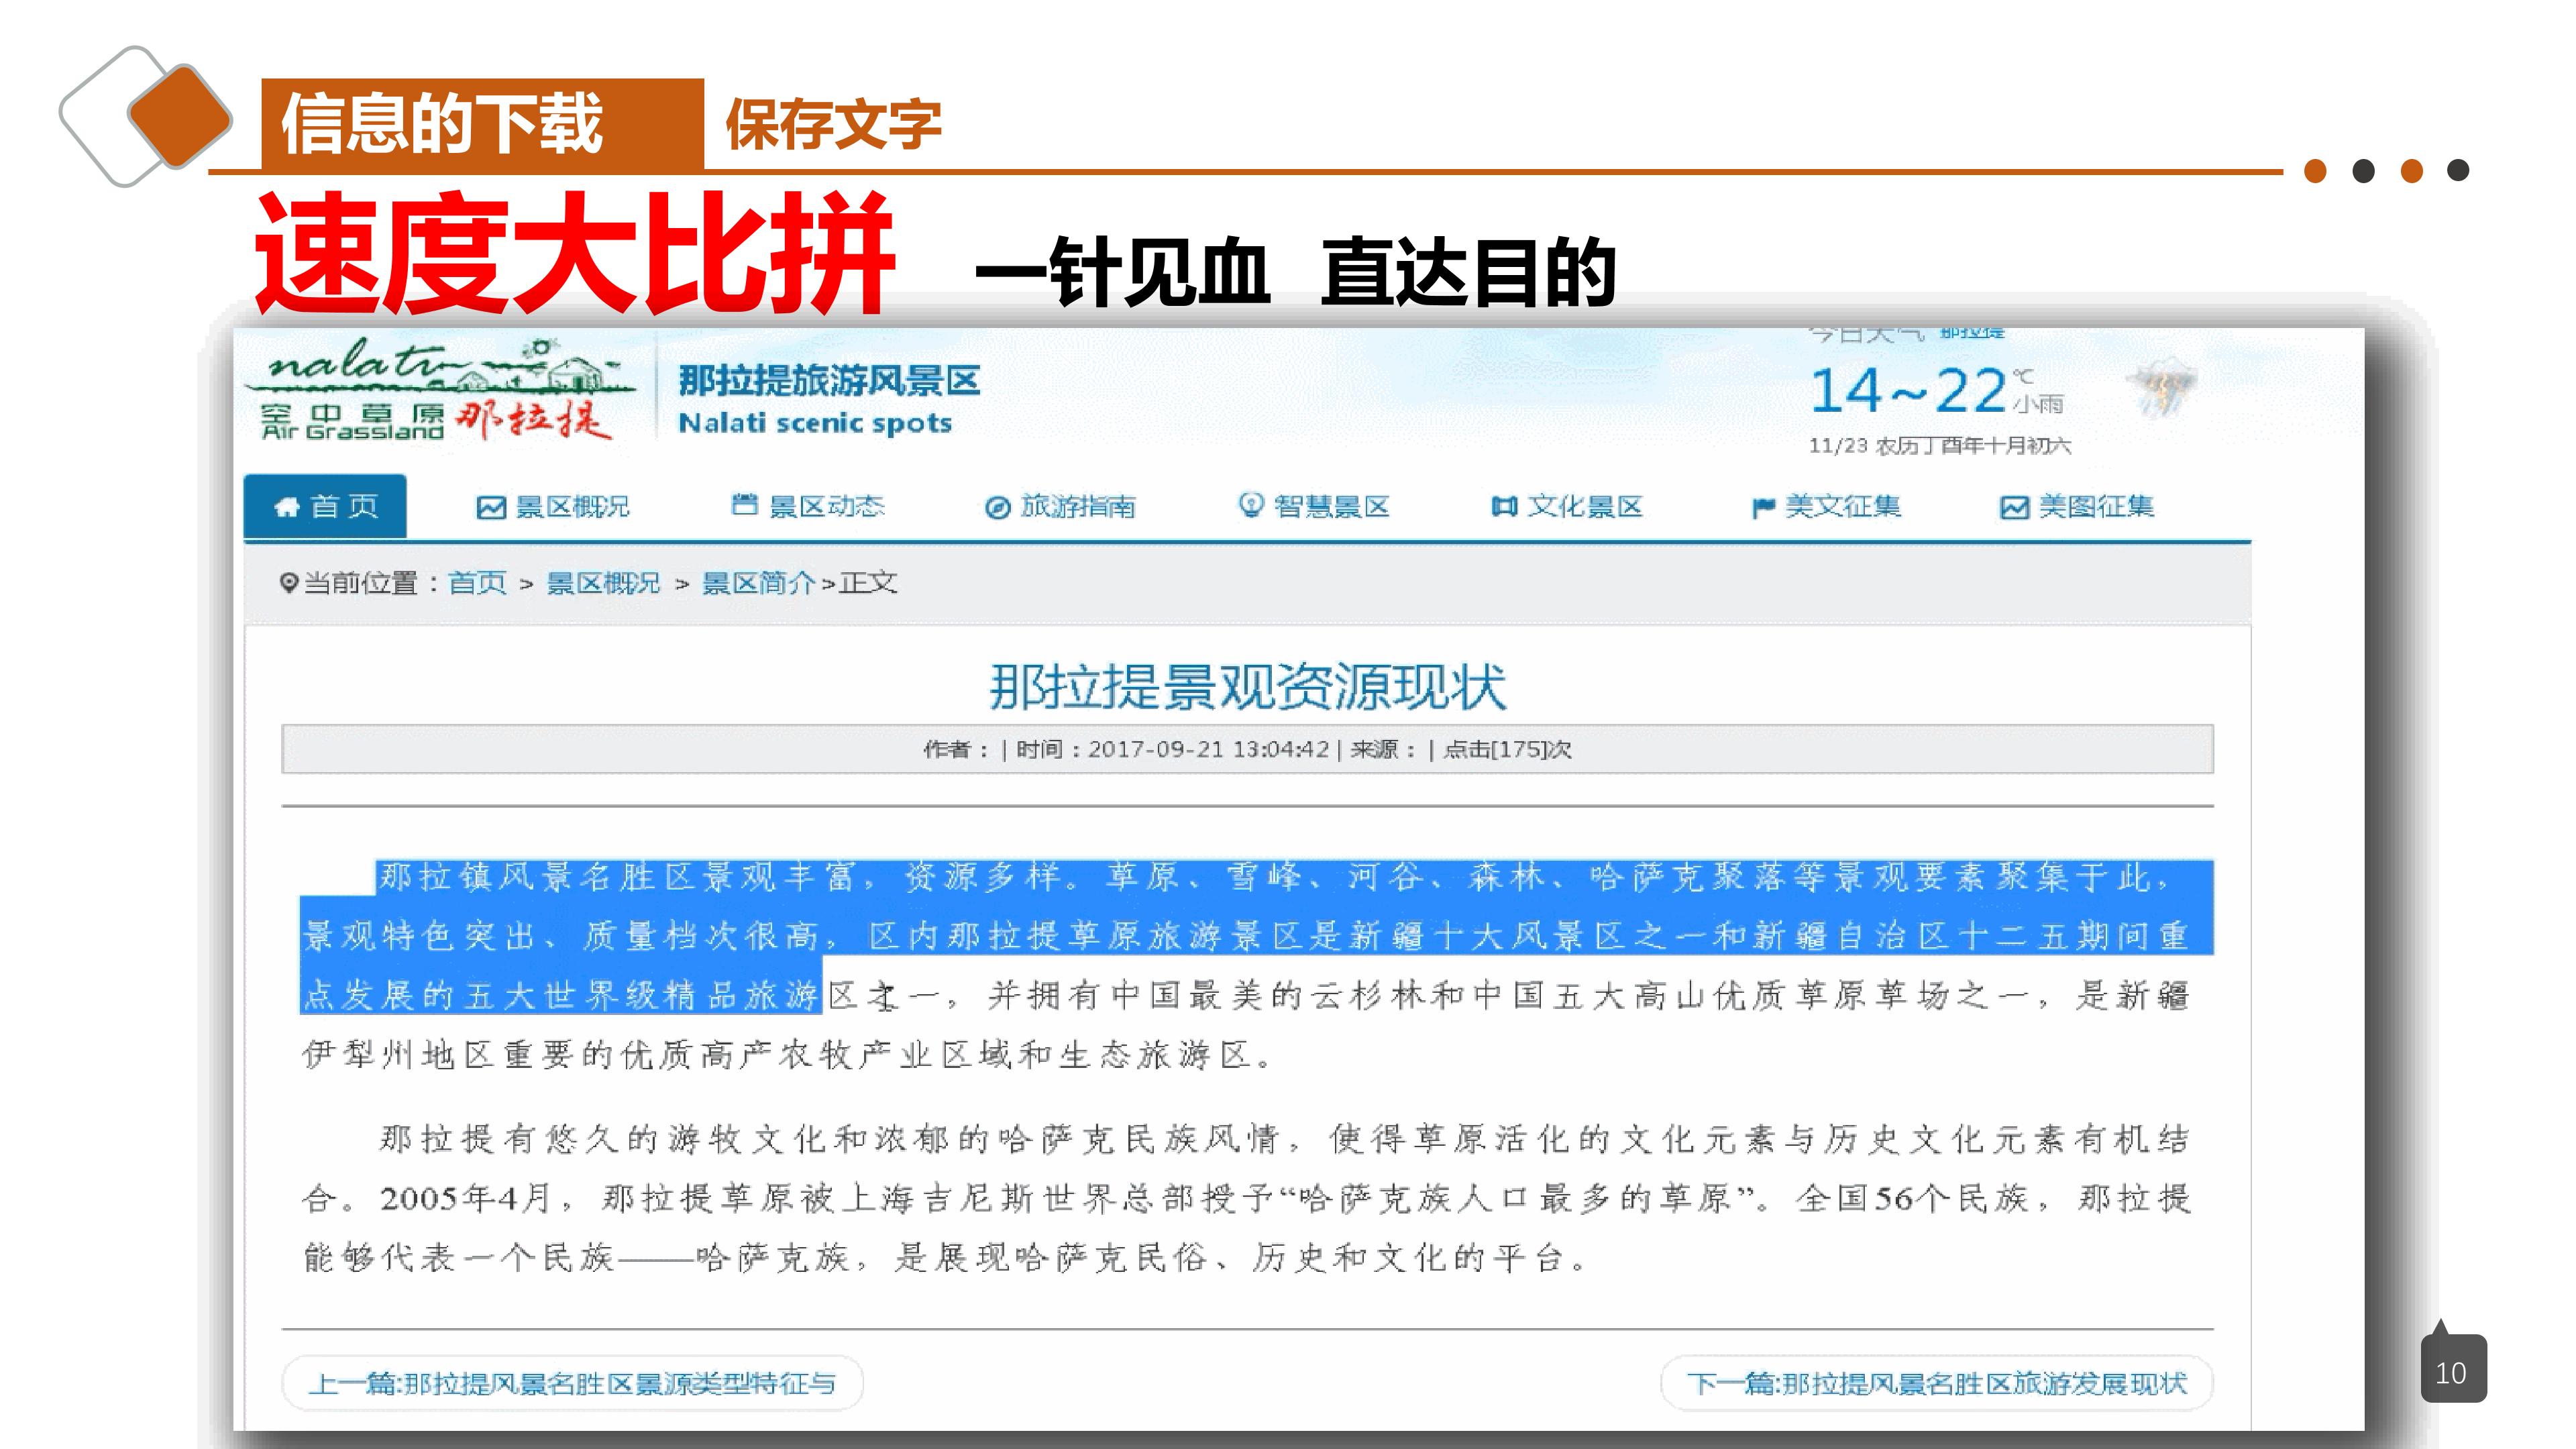Click the 景区概况 breadcrumb link
Viewport: 2576px width, 1449px height.
click(603, 583)
